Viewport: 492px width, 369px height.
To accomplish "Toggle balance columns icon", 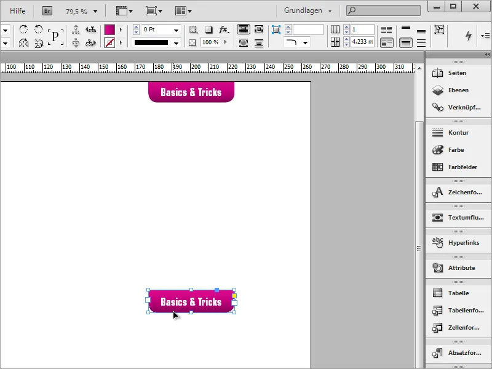I will (x=386, y=30).
